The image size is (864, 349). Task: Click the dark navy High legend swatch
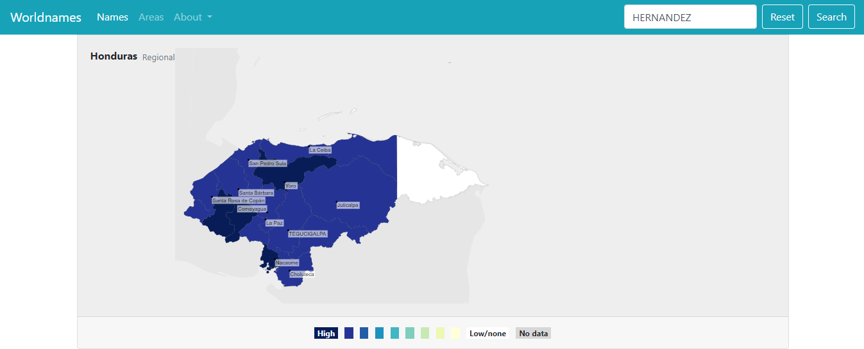[326, 333]
